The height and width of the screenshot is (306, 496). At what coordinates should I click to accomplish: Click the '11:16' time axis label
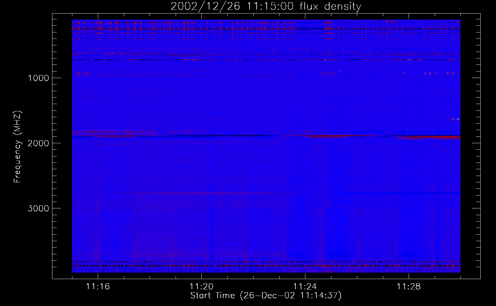click(x=98, y=286)
